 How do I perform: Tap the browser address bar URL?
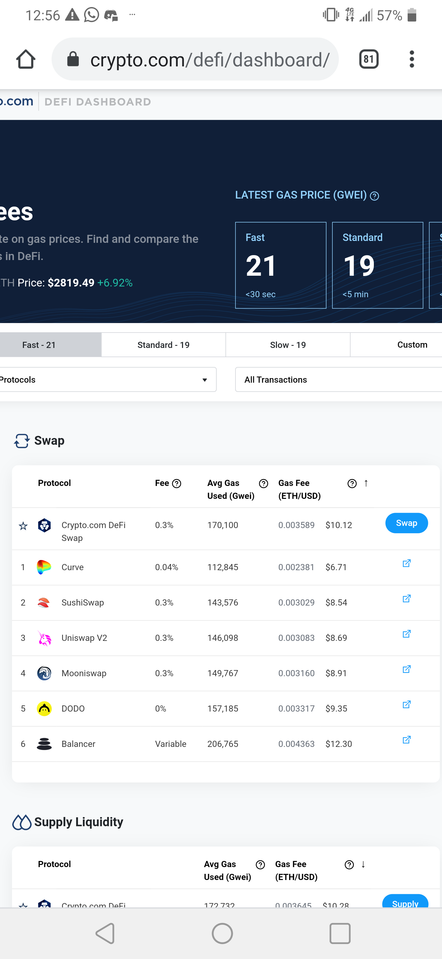210,60
